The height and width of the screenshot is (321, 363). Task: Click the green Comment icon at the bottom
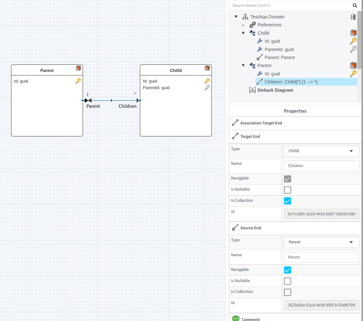pos(235,318)
